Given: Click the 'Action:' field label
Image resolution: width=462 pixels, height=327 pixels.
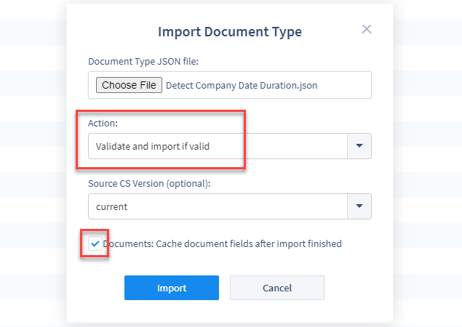Looking at the screenshot, I should tap(103, 123).
